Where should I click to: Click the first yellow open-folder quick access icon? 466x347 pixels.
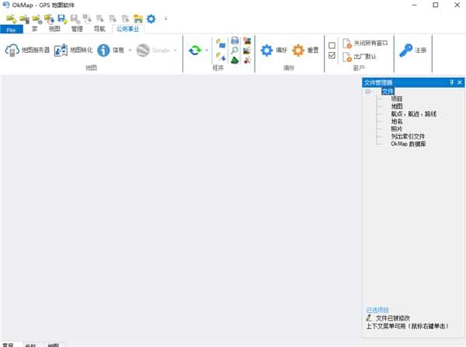pos(12,19)
